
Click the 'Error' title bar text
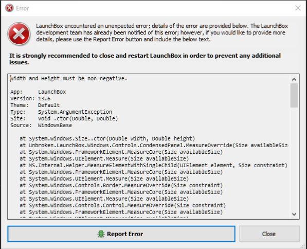click(23, 8)
